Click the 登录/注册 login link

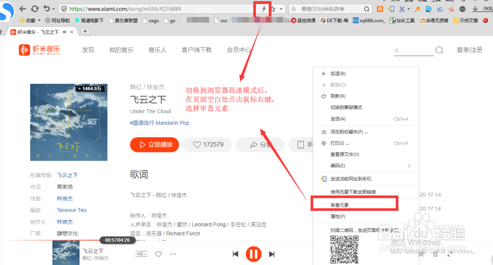click(469, 50)
